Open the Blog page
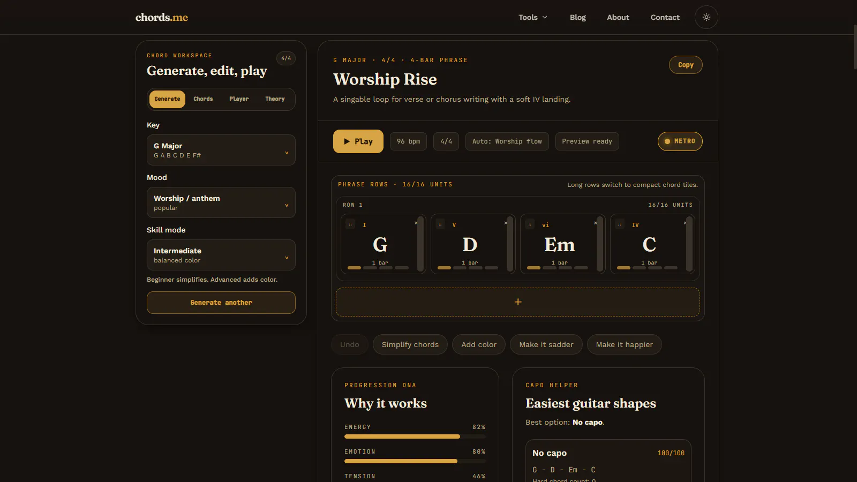 [x=577, y=17]
